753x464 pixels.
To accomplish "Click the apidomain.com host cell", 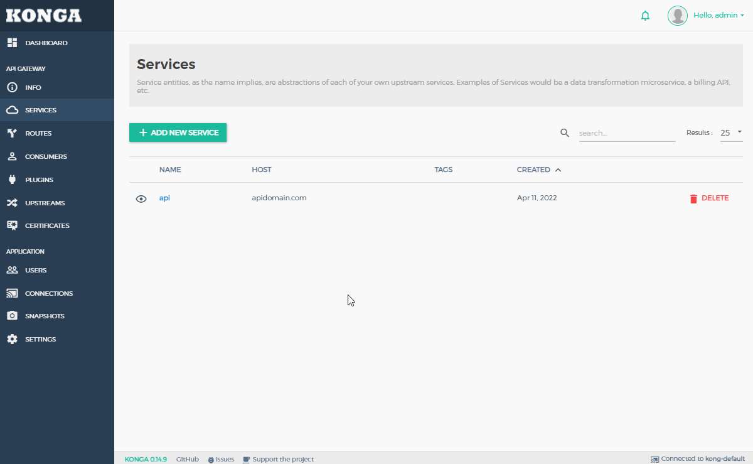I will point(279,198).
